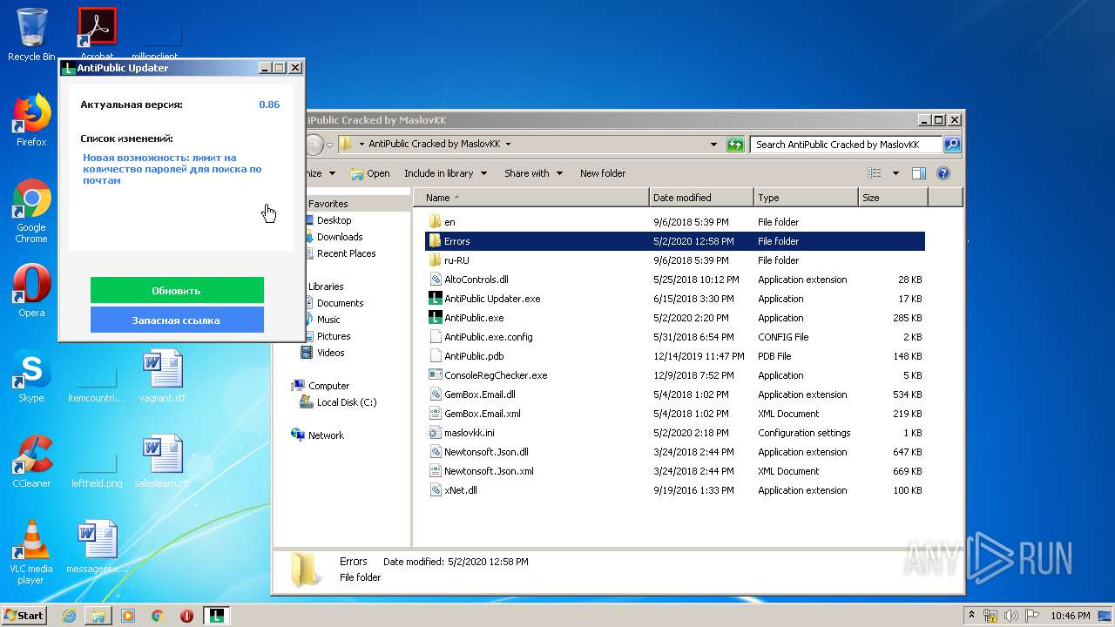Select Network in navigation pane
Image resolution: width=1115 pixels, height=627 pixels.
[326, 435]
